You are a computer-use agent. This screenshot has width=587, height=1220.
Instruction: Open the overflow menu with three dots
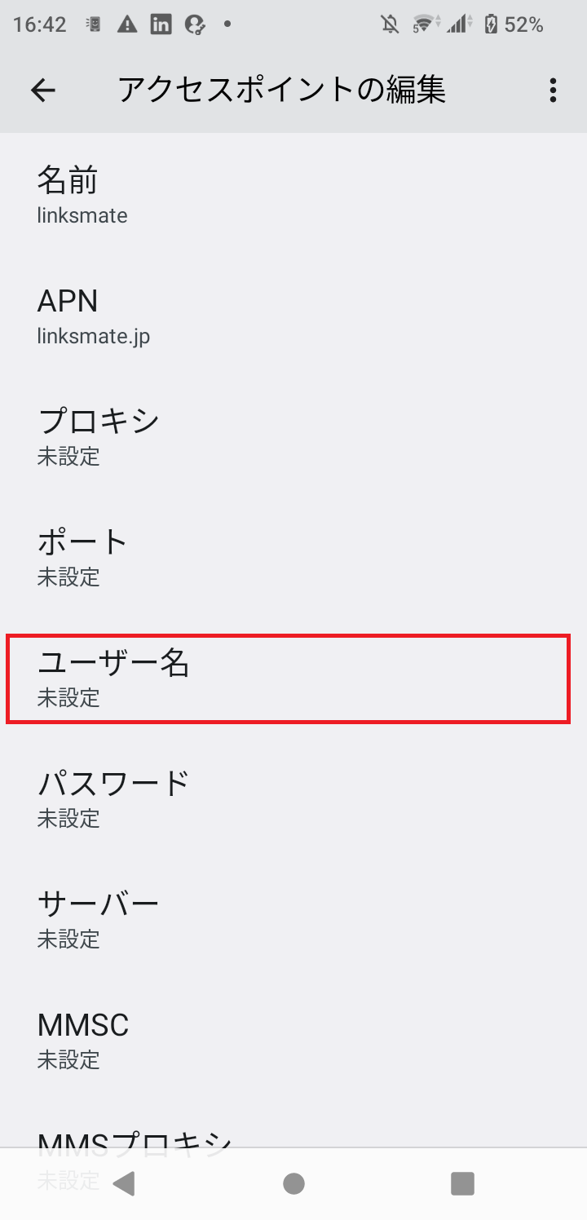pos(553,90)
